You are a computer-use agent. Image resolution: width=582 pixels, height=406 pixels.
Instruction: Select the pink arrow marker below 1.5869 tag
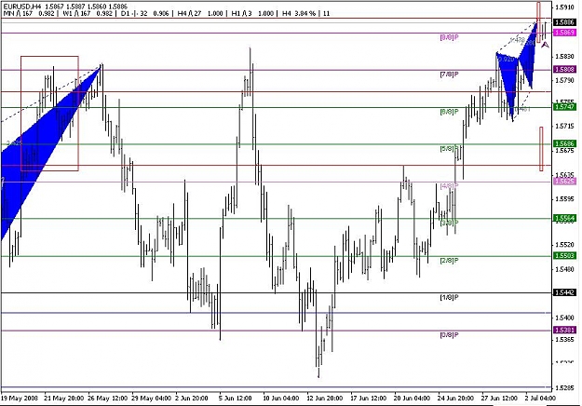(x=545, y=45)
